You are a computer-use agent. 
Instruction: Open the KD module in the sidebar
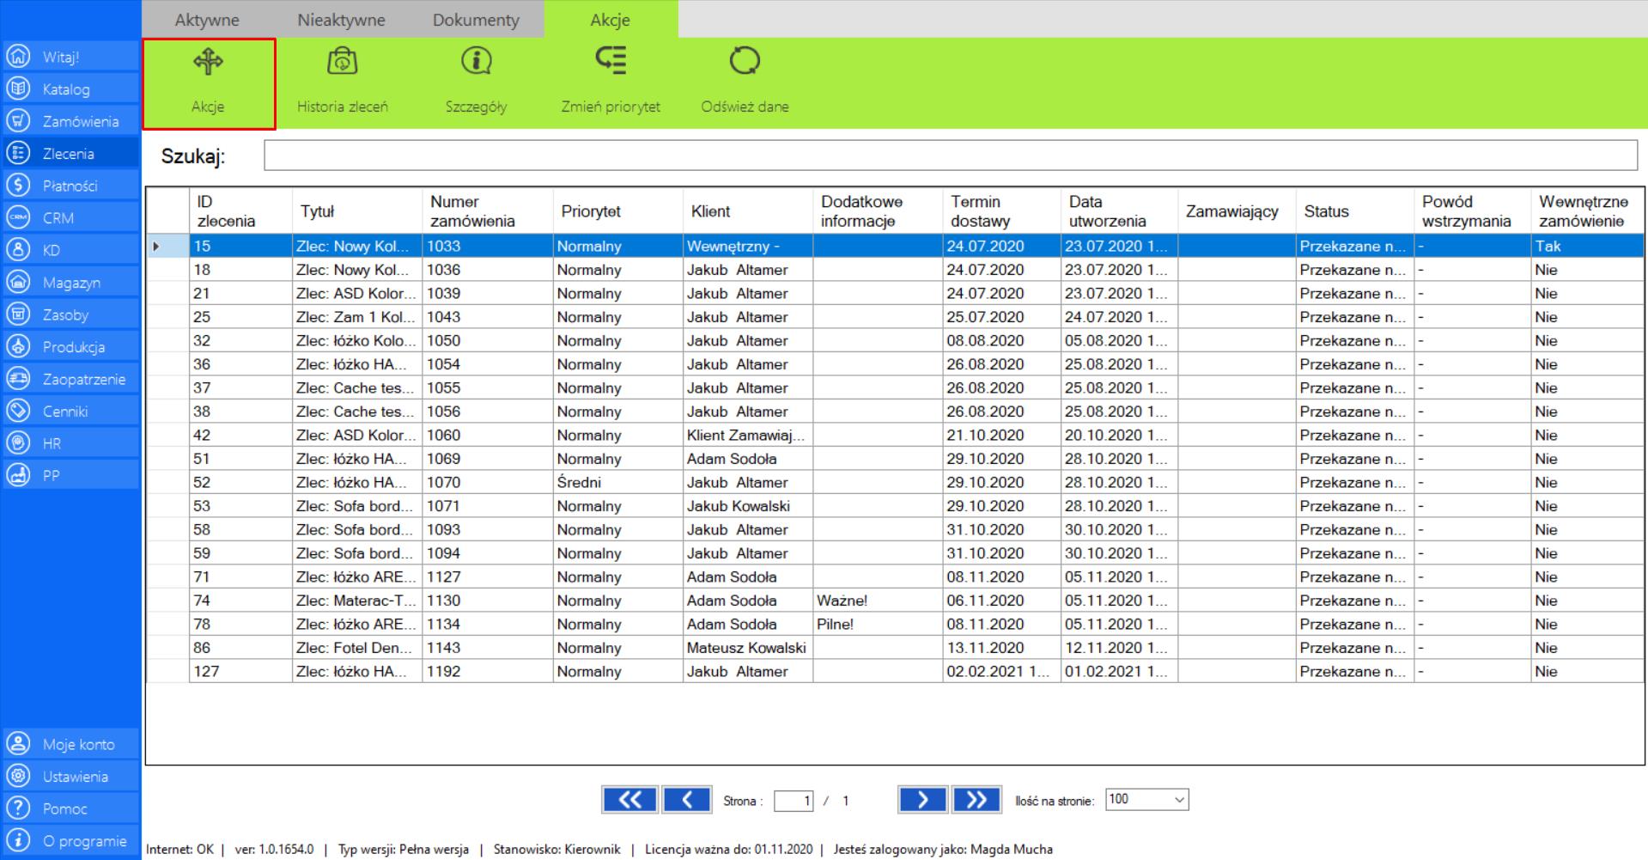pyautogui.click(x=70, y=250)
